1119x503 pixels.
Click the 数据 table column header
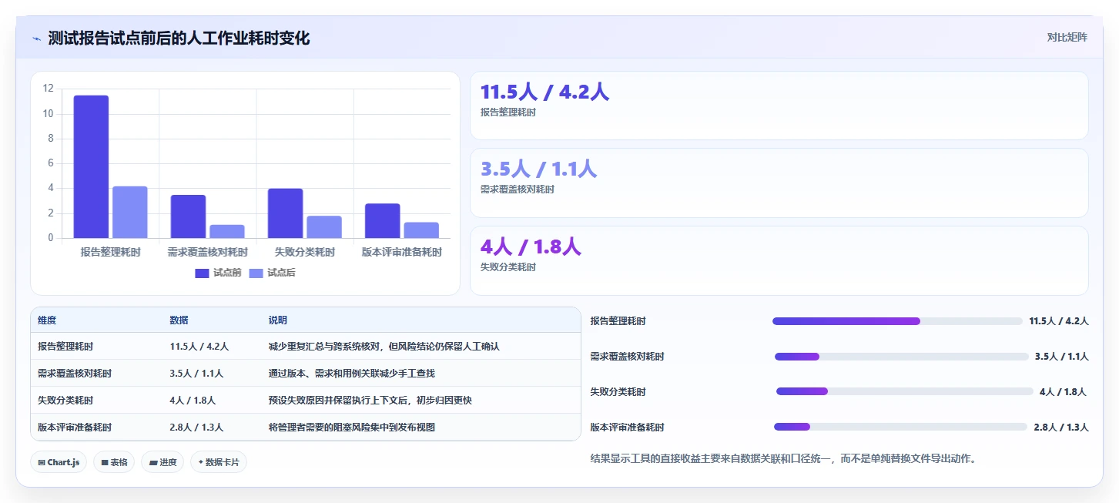point(179,320)
